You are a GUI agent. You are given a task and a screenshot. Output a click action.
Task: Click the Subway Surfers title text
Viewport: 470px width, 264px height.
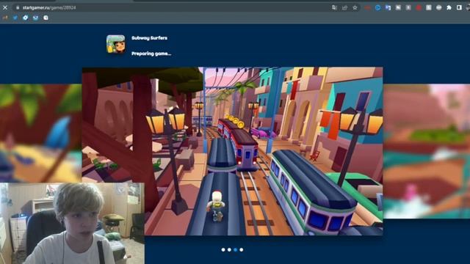pos(149,38)
